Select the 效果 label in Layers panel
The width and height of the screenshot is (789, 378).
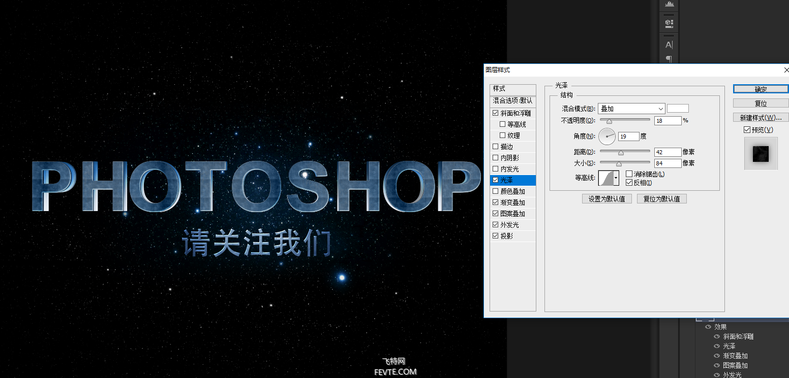point(720,327)
